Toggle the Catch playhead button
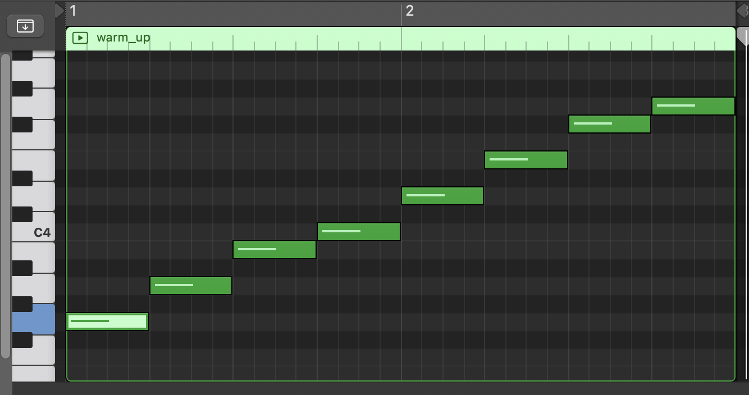Screen dimensions: 749x395 pyautogui.click(x=25, y=26)
